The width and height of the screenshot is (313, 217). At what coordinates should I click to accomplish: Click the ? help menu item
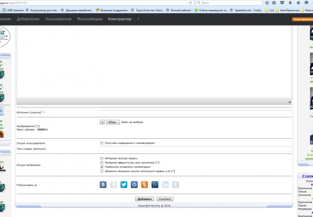point(138,19)
